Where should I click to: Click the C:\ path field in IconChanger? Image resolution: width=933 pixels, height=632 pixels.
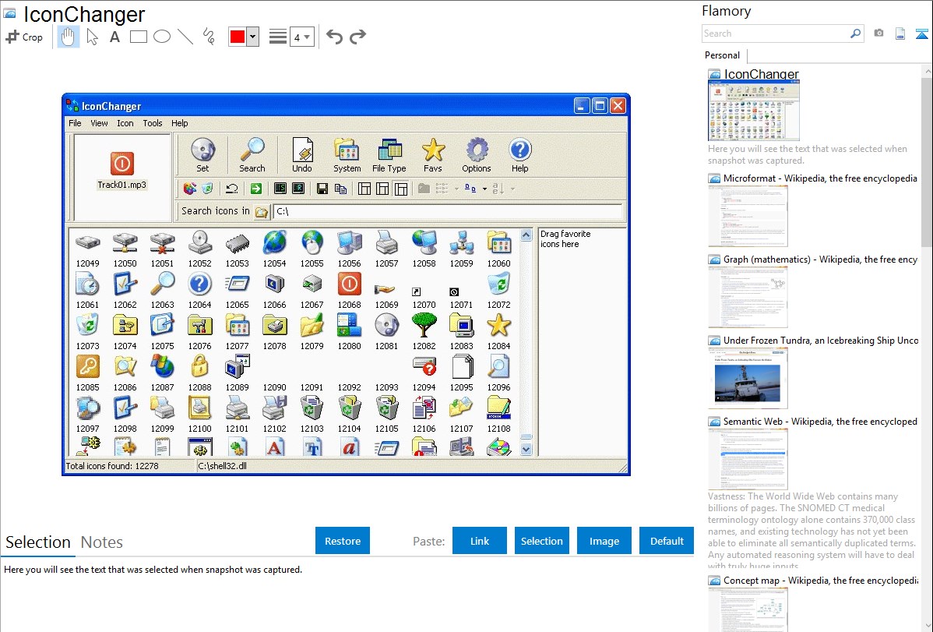448,211
